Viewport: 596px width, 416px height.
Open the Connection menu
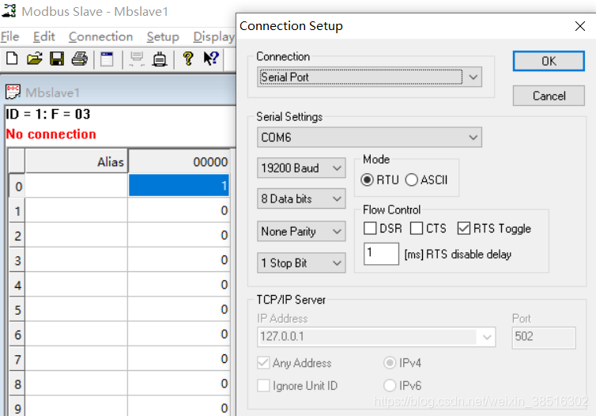point(100,36)
